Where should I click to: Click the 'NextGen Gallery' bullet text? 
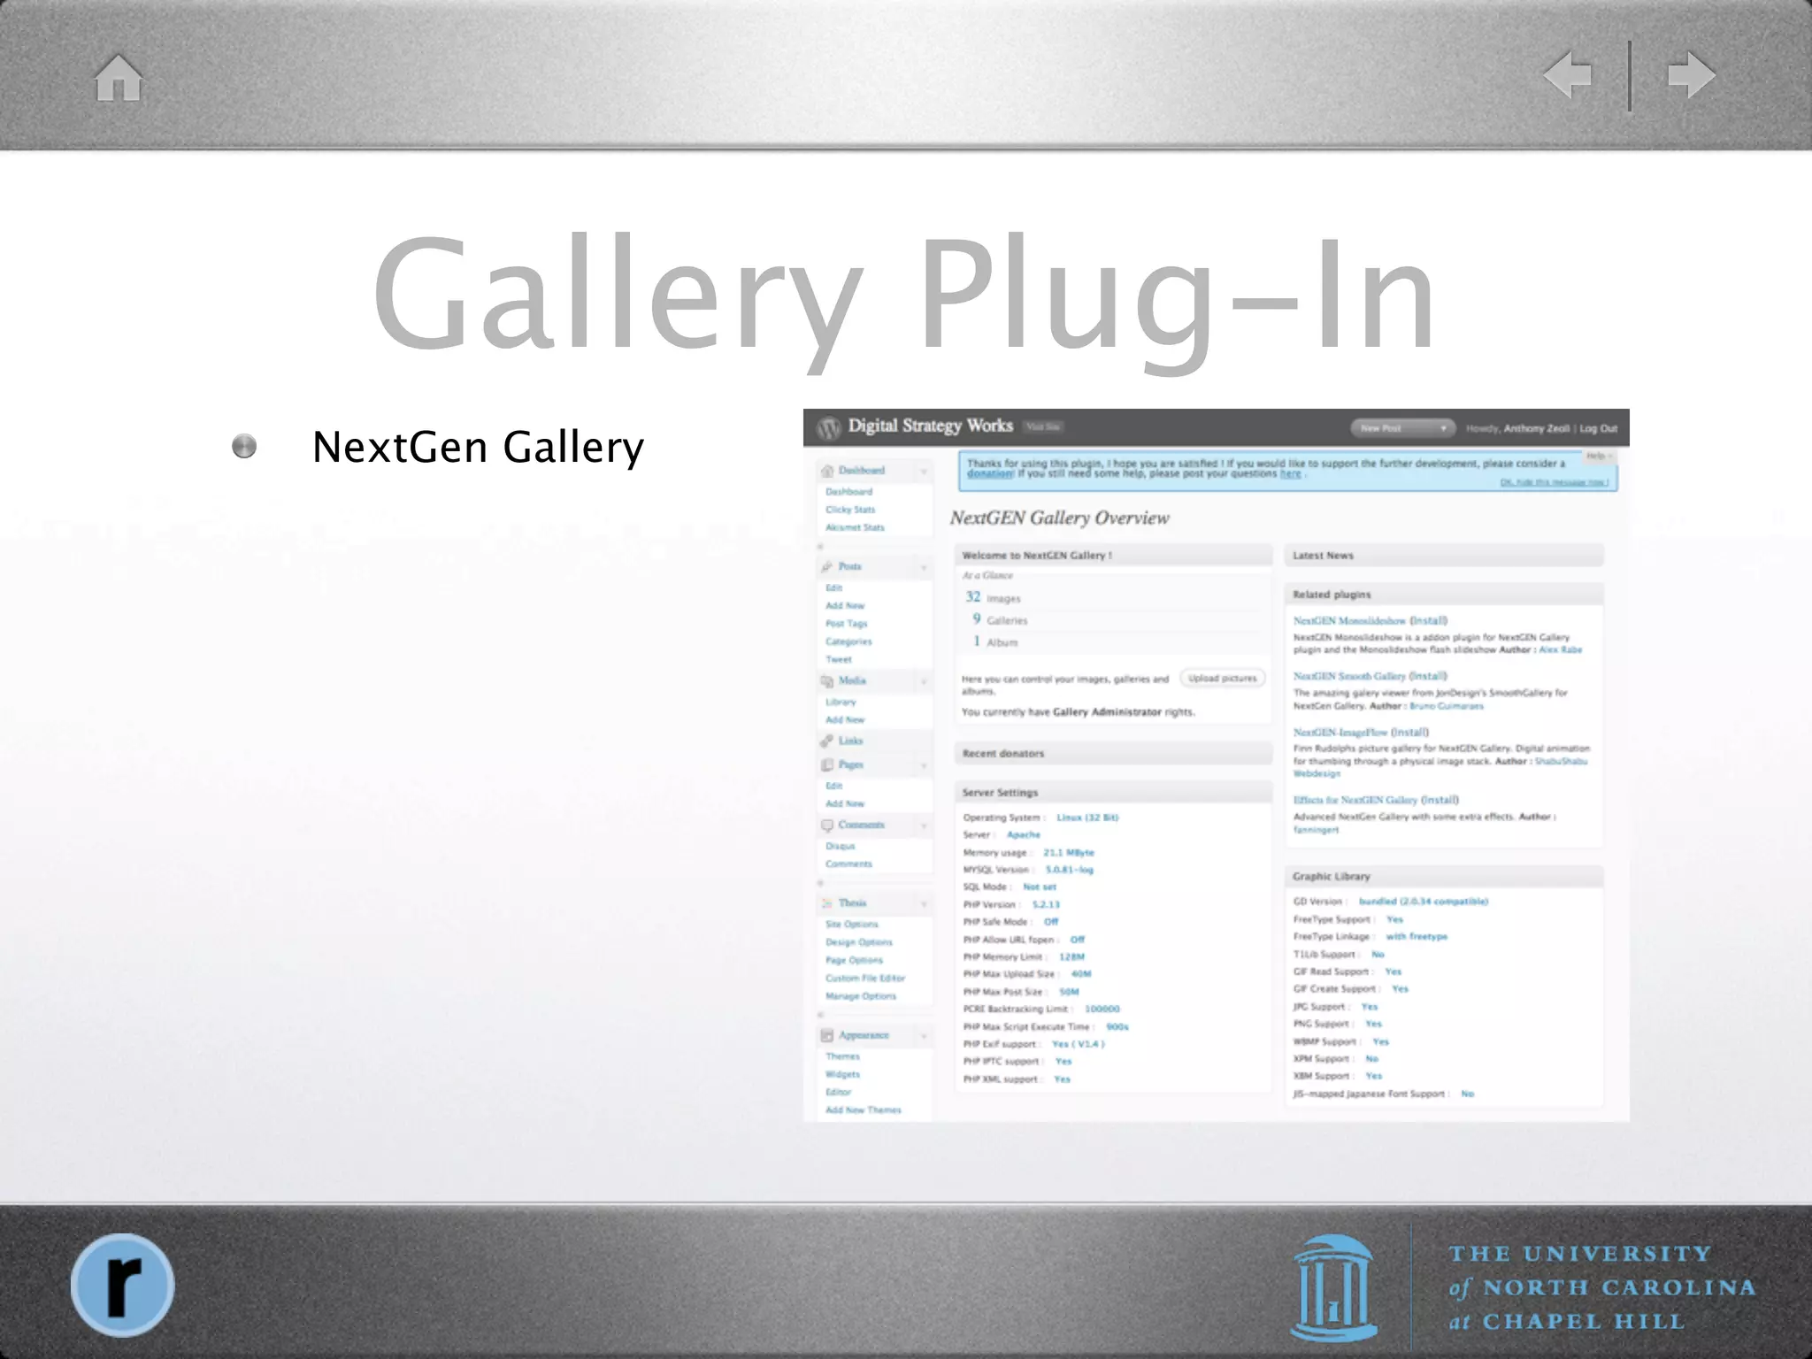click(478, 448)
